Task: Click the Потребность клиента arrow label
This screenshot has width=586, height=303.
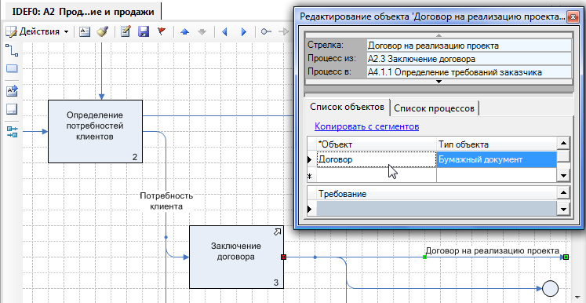Action: (166, 201)
